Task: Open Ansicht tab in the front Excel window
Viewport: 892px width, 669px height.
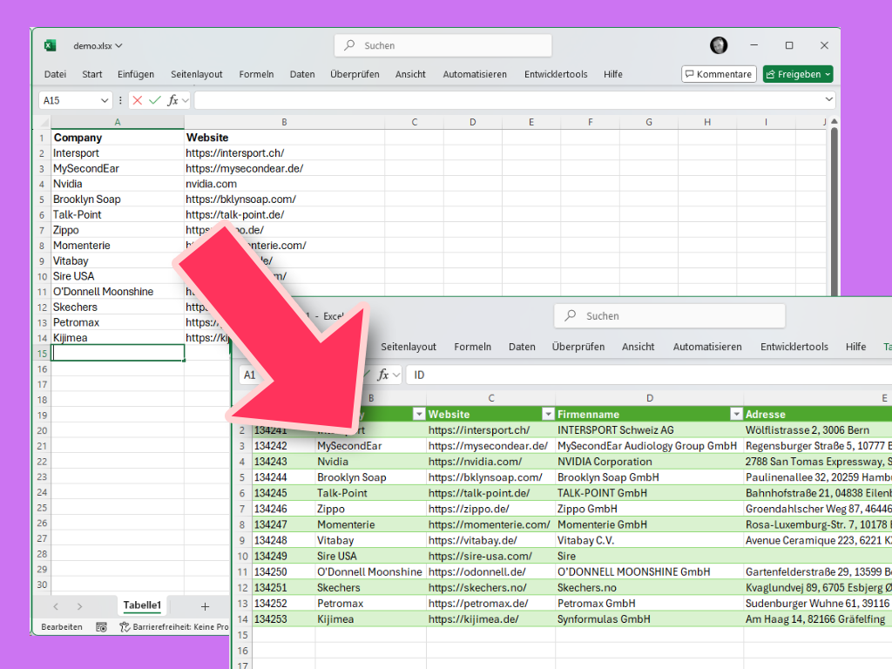Action: (x=639, y=347)
